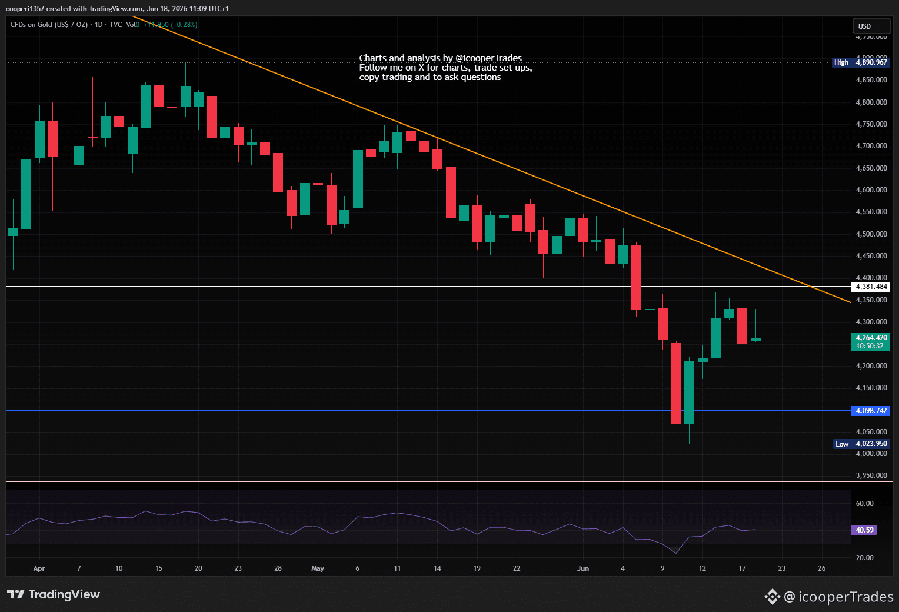Click 4,150.000 on the price axis

871,388
